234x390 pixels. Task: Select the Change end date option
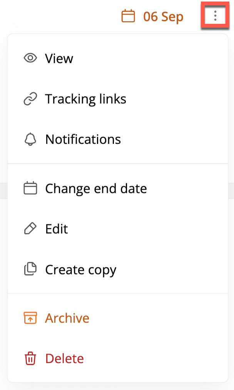coord(96,188)
